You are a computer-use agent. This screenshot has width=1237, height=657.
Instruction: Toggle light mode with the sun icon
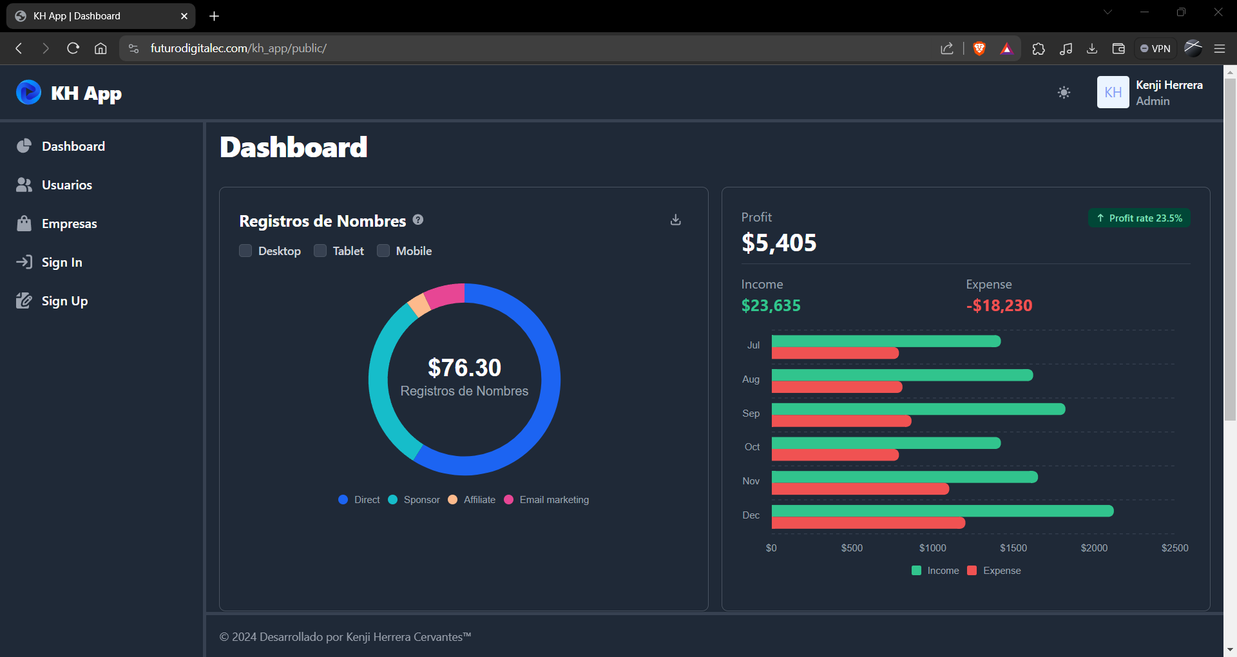1064,93
